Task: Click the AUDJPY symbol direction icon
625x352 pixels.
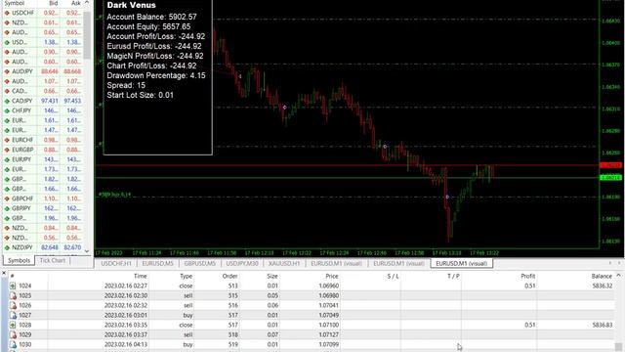Action: [7, 71]
